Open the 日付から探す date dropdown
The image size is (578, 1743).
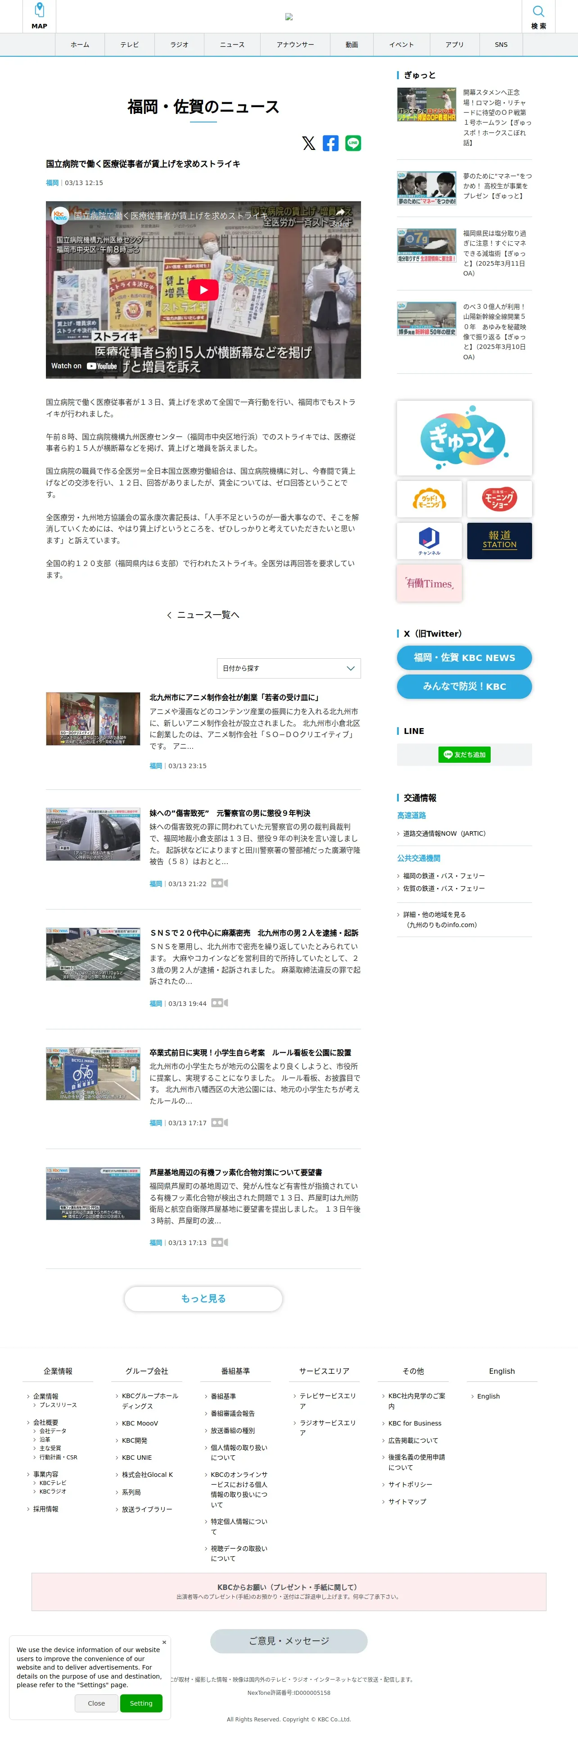(x=289, y=668)
